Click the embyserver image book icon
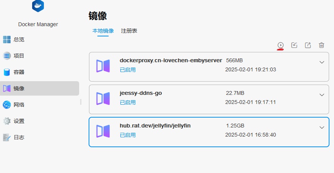 (103, 66)
